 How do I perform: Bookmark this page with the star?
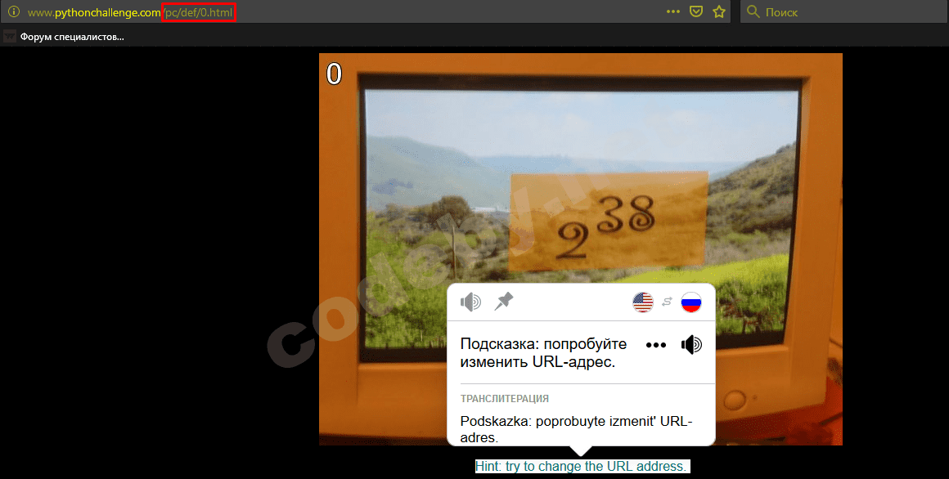(x=719, y=11)
